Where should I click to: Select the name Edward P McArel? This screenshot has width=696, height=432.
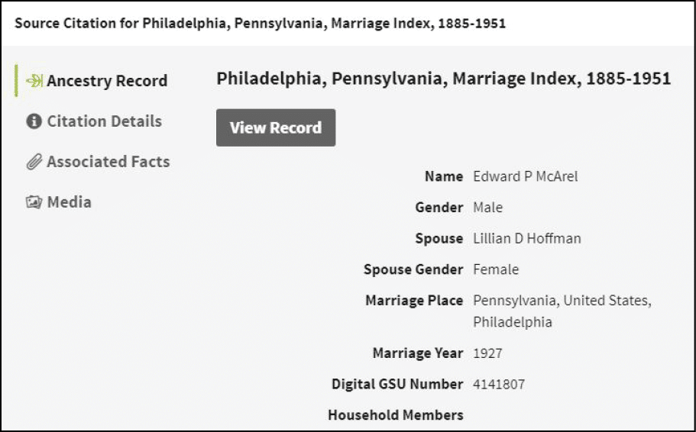coord(525,176)
